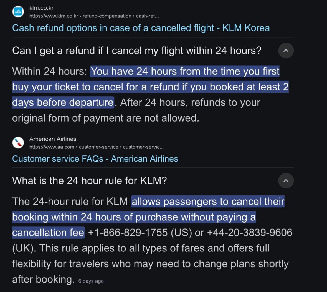The height and width of the screenshot is (292, 327).
Task: Click the 6 days ago timestamp
Action: [x=91, y=281]
